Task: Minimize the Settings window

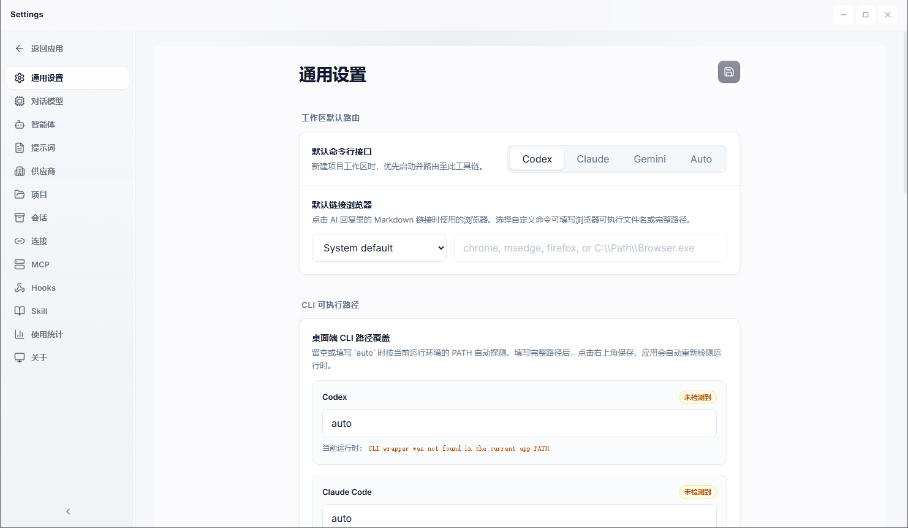Action: pyautogui.click(x=844, y=15)
